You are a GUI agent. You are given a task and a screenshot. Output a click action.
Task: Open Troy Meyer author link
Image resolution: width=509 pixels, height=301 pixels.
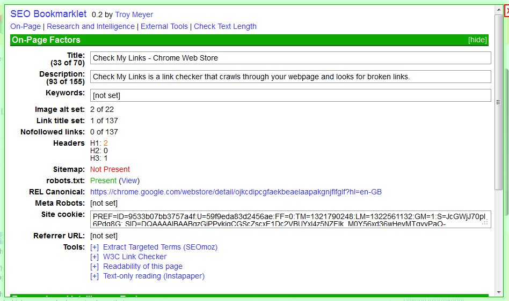click(134, 14)
